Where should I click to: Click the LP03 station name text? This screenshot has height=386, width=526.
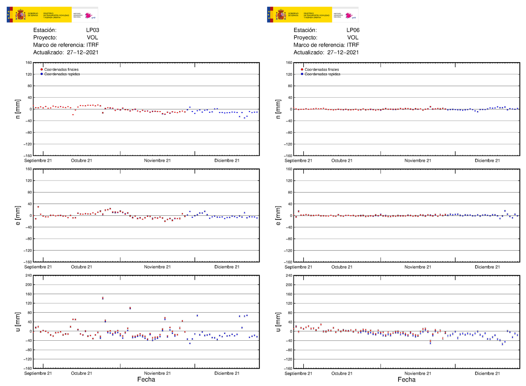92,30
